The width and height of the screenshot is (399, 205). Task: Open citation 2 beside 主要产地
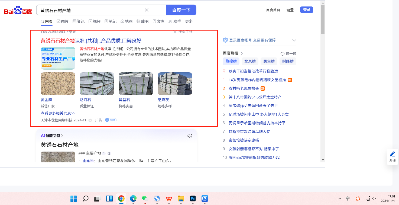[109, 153]
